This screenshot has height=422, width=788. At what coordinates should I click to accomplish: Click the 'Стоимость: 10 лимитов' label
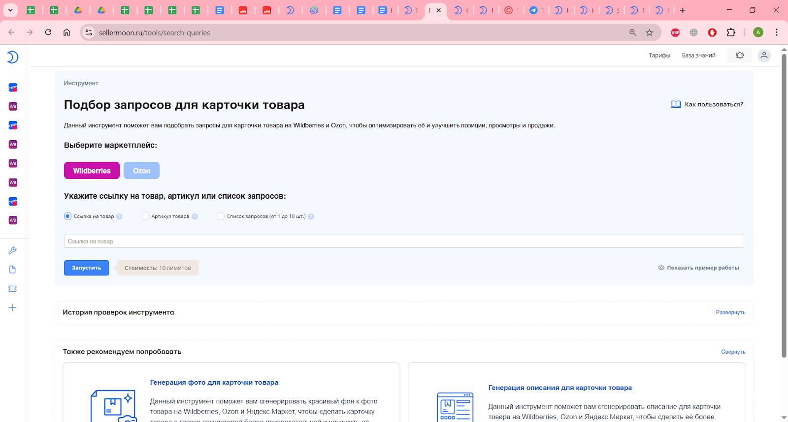tap(158, 268)
